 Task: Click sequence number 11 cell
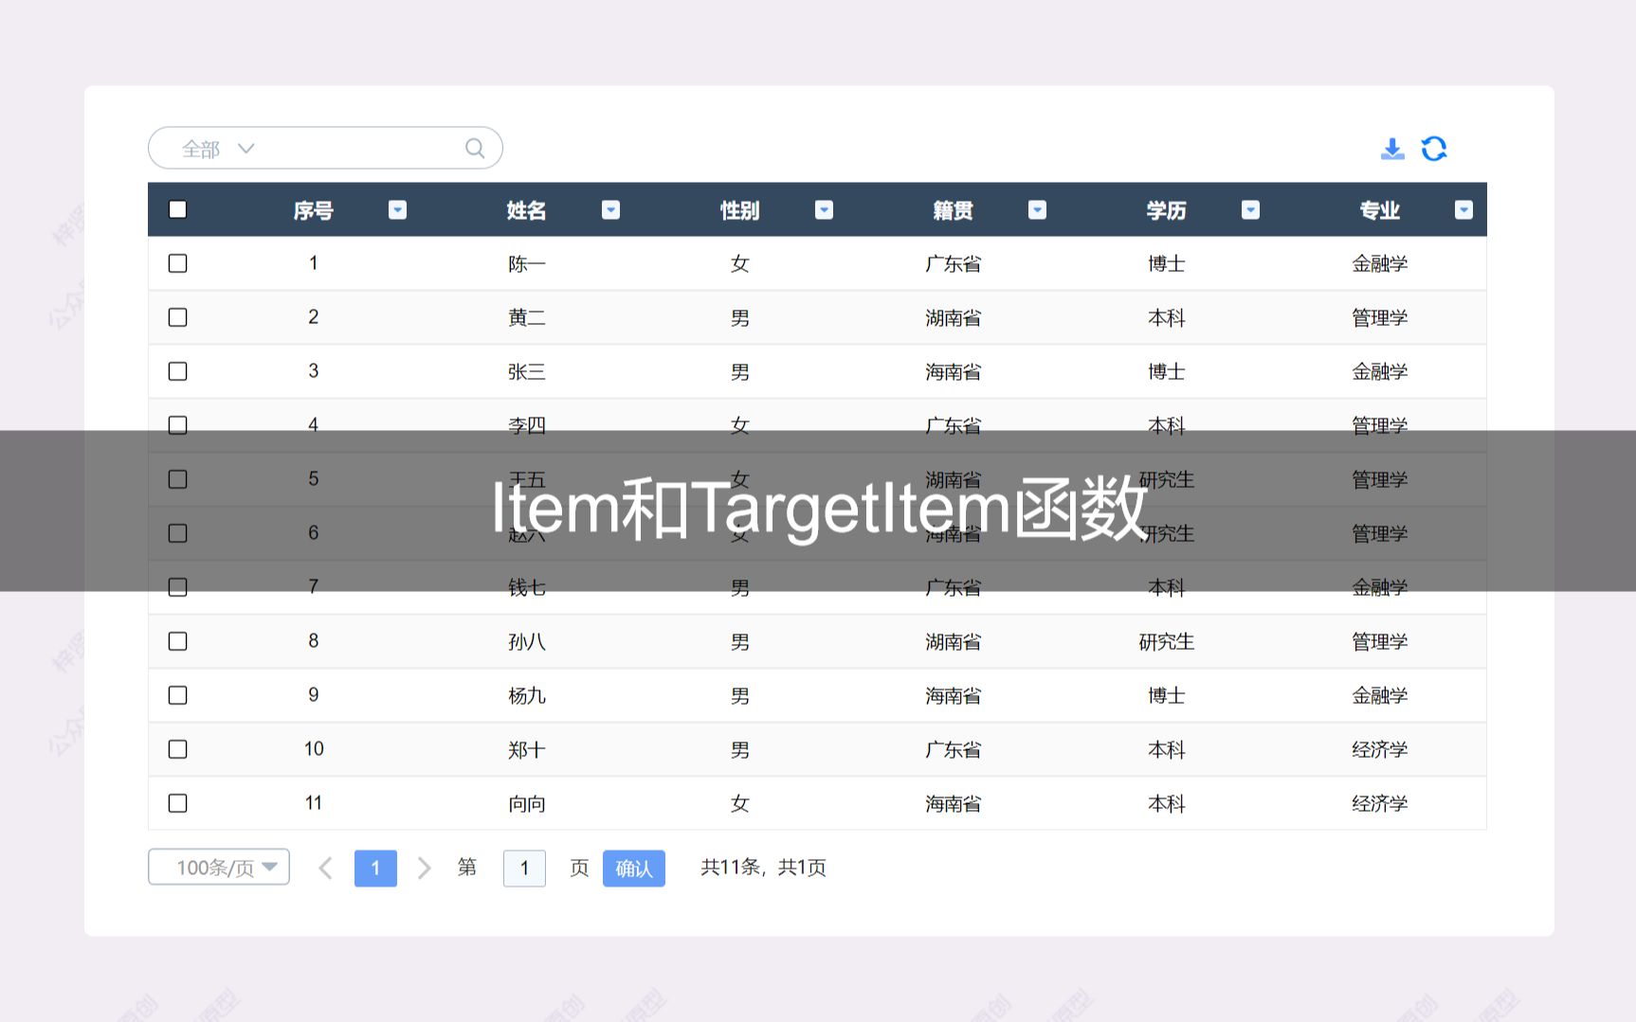coord(313,803)
